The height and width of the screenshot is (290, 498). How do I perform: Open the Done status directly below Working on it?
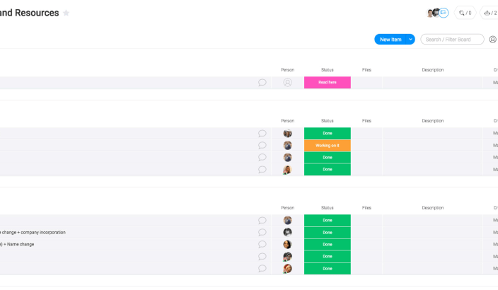point(327,158)
